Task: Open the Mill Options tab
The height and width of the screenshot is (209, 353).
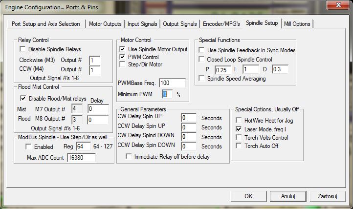Action: pyautogui.click(x=297, y=24)
